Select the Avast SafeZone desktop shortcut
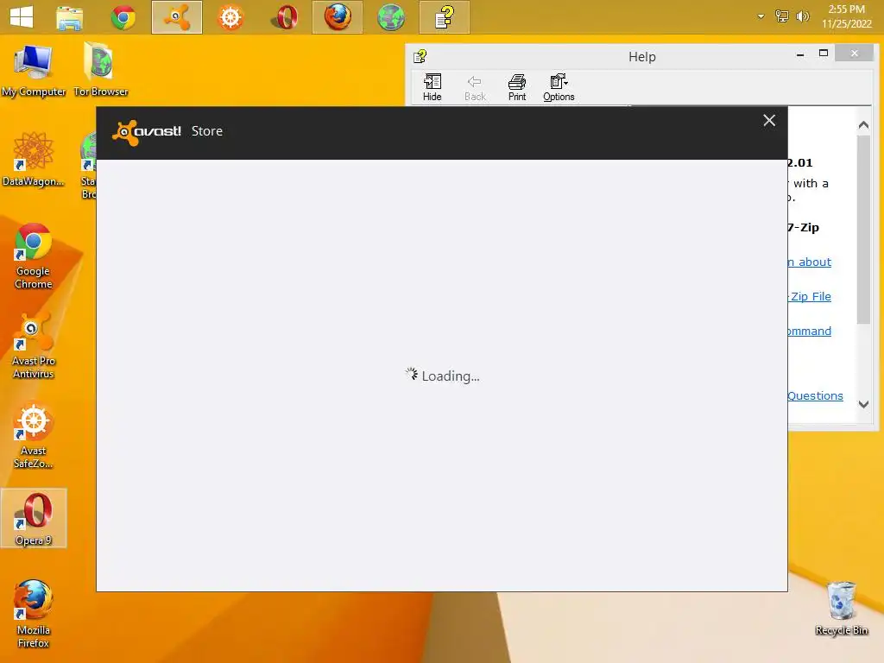884x663 pixels. coord(34,435)
